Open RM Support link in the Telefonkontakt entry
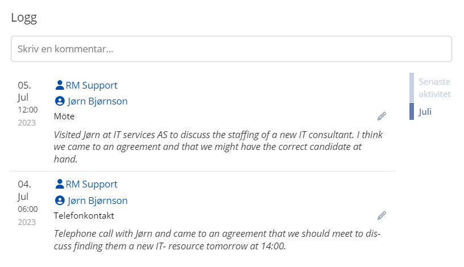The width and height of the screenshot is (464, 267). 92,185
